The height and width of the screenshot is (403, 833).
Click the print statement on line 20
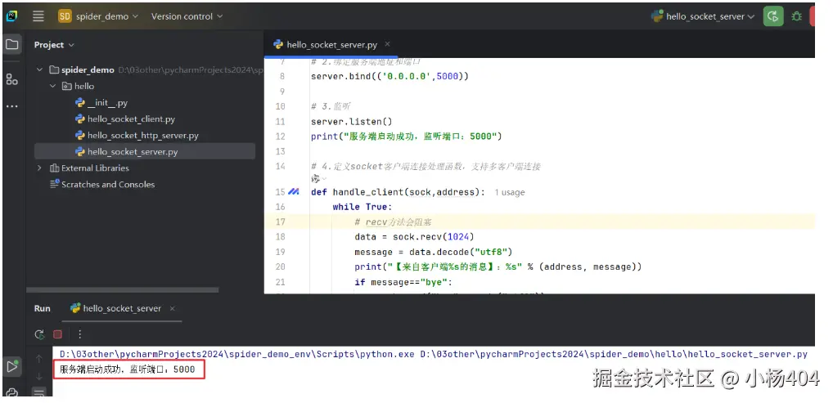(498, 266)
